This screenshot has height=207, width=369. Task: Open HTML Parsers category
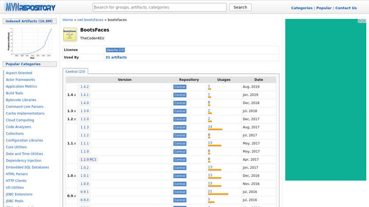coord(17,174)
